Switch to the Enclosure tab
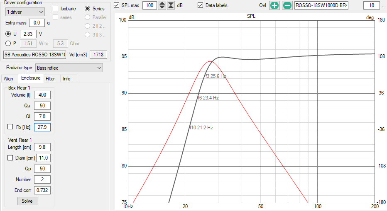The height and width of the screenshot is (211, 387). (x=31, y=78)
